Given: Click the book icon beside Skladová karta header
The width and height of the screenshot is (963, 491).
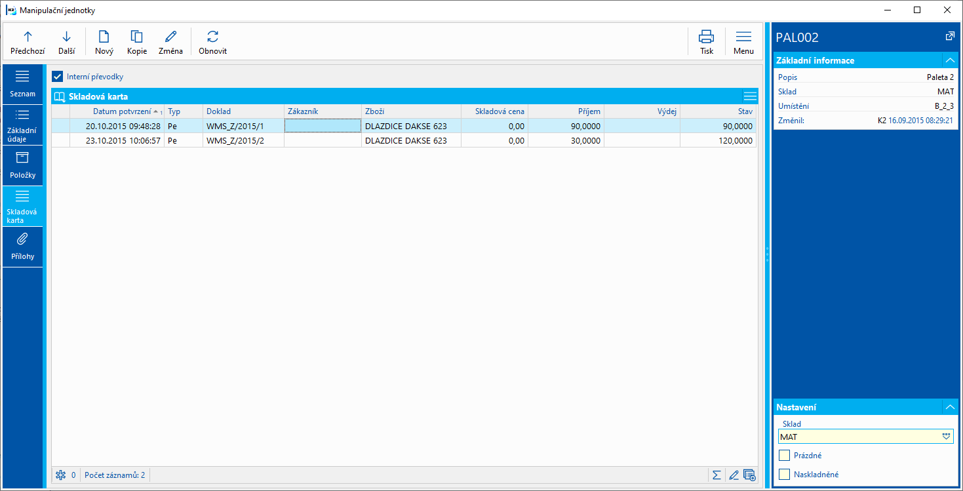Looking at the screenshot, I should tap(60, 96).
